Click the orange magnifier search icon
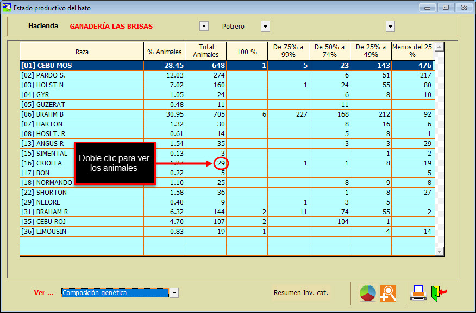476x313 pixels. pyautogui.click(x=388, y=293)
